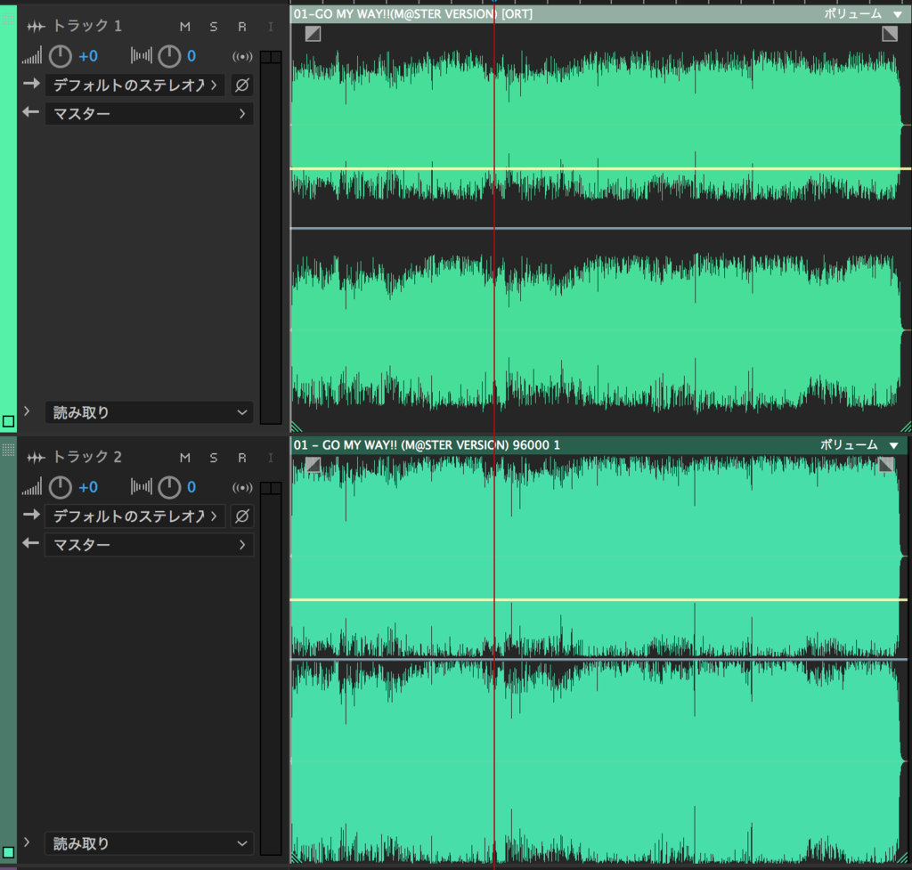Open Track 2 automation mode 読み取り dropdown
The width and height of the screenshot is (912, 870).
[149, 843]
